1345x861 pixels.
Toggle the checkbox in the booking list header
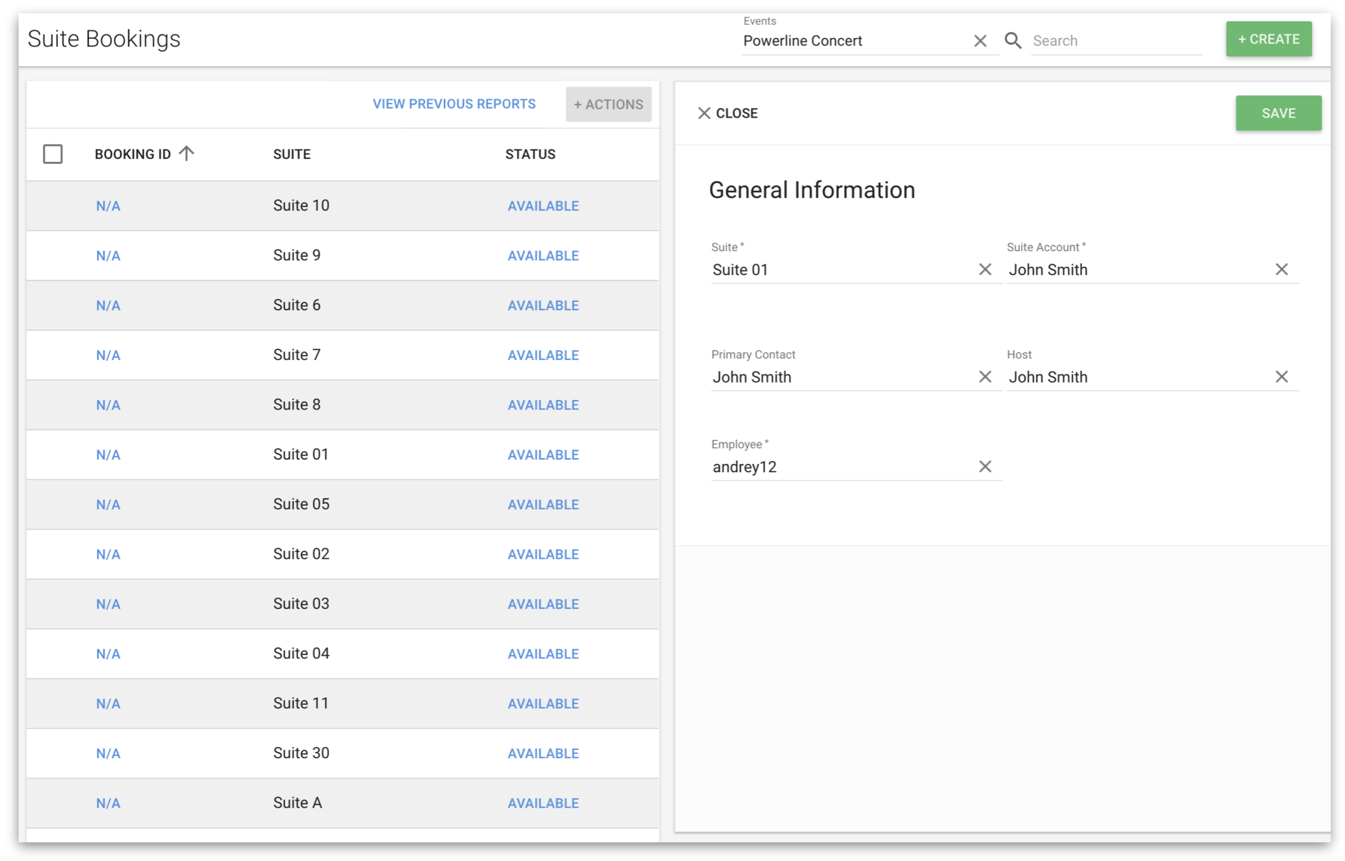tap(53, 154)
